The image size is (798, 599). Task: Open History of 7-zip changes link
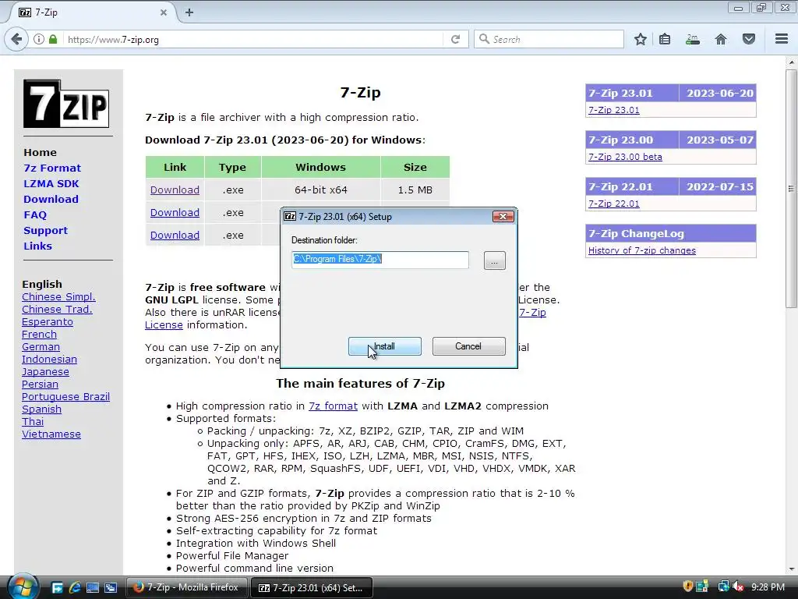(x=642, y=250)
